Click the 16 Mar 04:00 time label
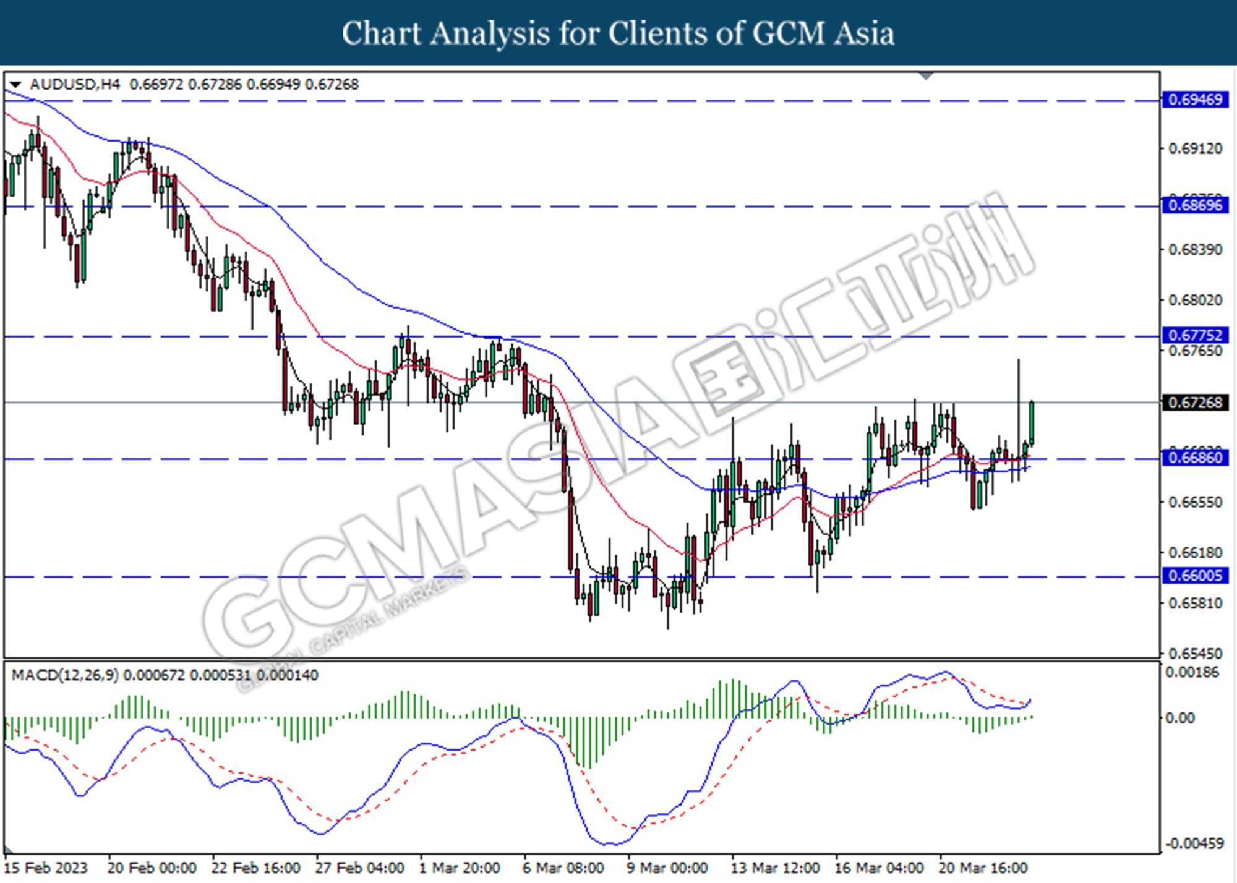1237x883 pixels. pos(879,868)
